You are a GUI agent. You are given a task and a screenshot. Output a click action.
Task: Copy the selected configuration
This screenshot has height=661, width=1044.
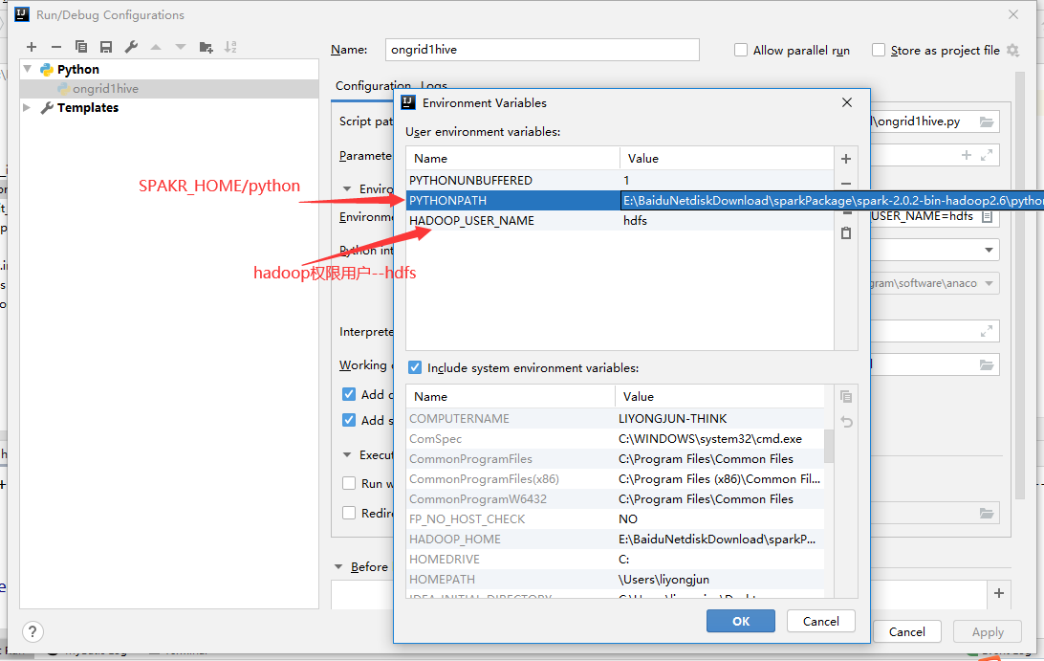click(x=81, y=47)
